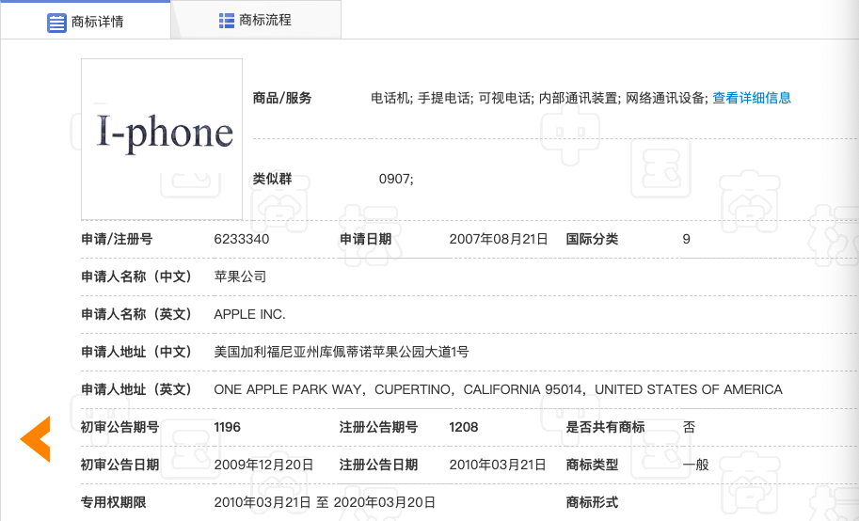Viewport: 859px width, 521px height.
Task: Open the 商标流程 tab
Action: click(x=256, y=21)
